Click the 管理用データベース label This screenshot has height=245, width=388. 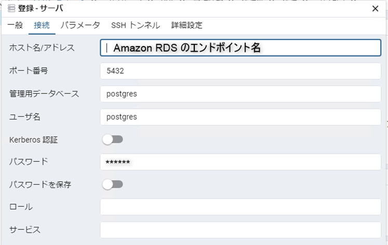point(44,94)
